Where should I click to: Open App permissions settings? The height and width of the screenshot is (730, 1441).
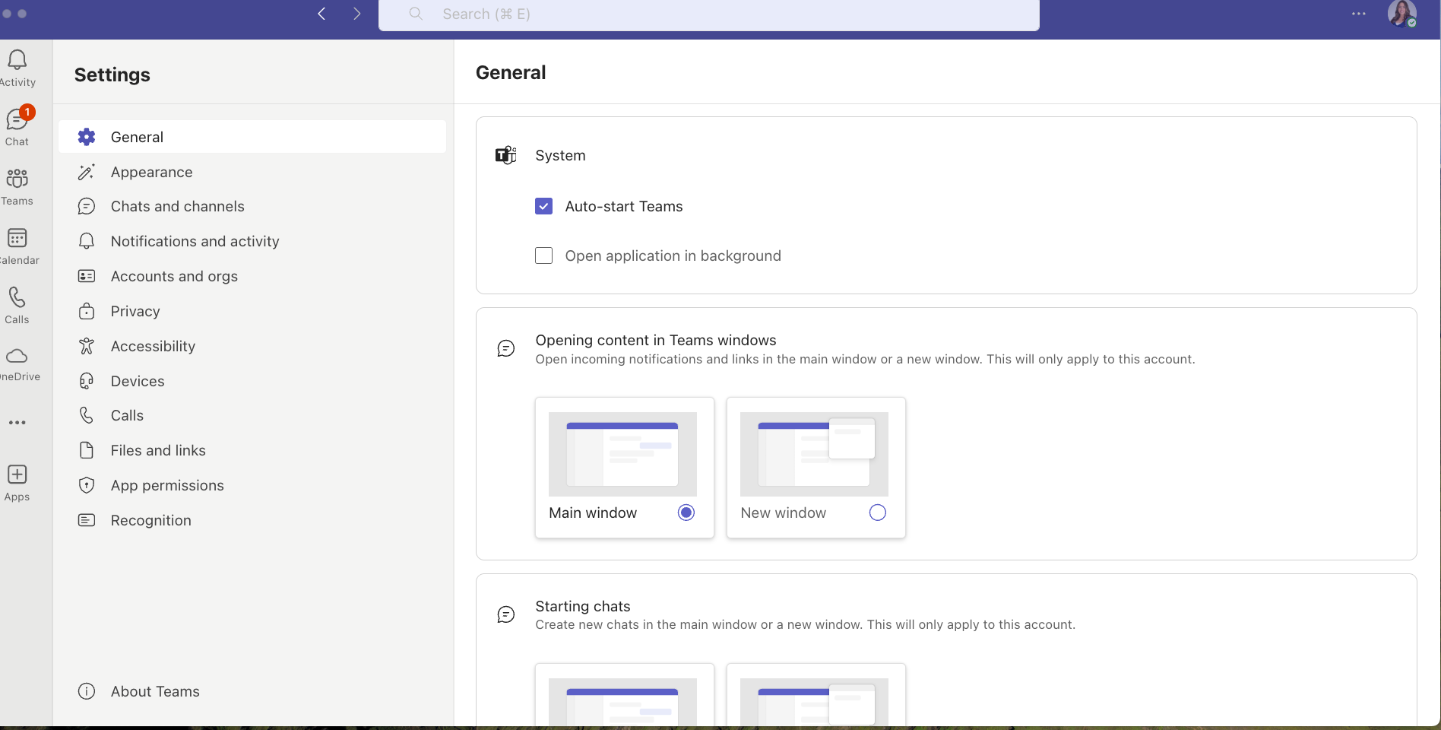252,485
